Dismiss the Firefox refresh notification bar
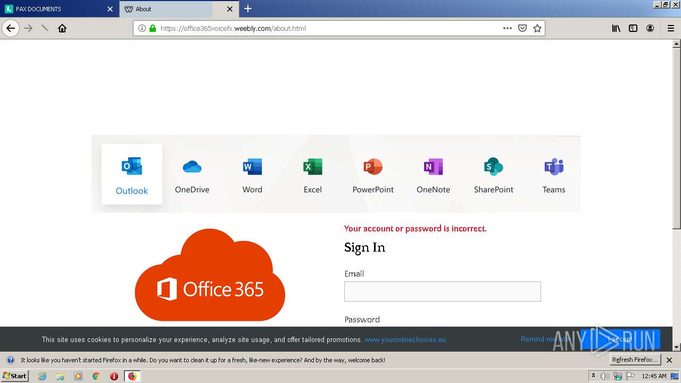Viewport: 681px width, 383px height. (x=669, y=360)
